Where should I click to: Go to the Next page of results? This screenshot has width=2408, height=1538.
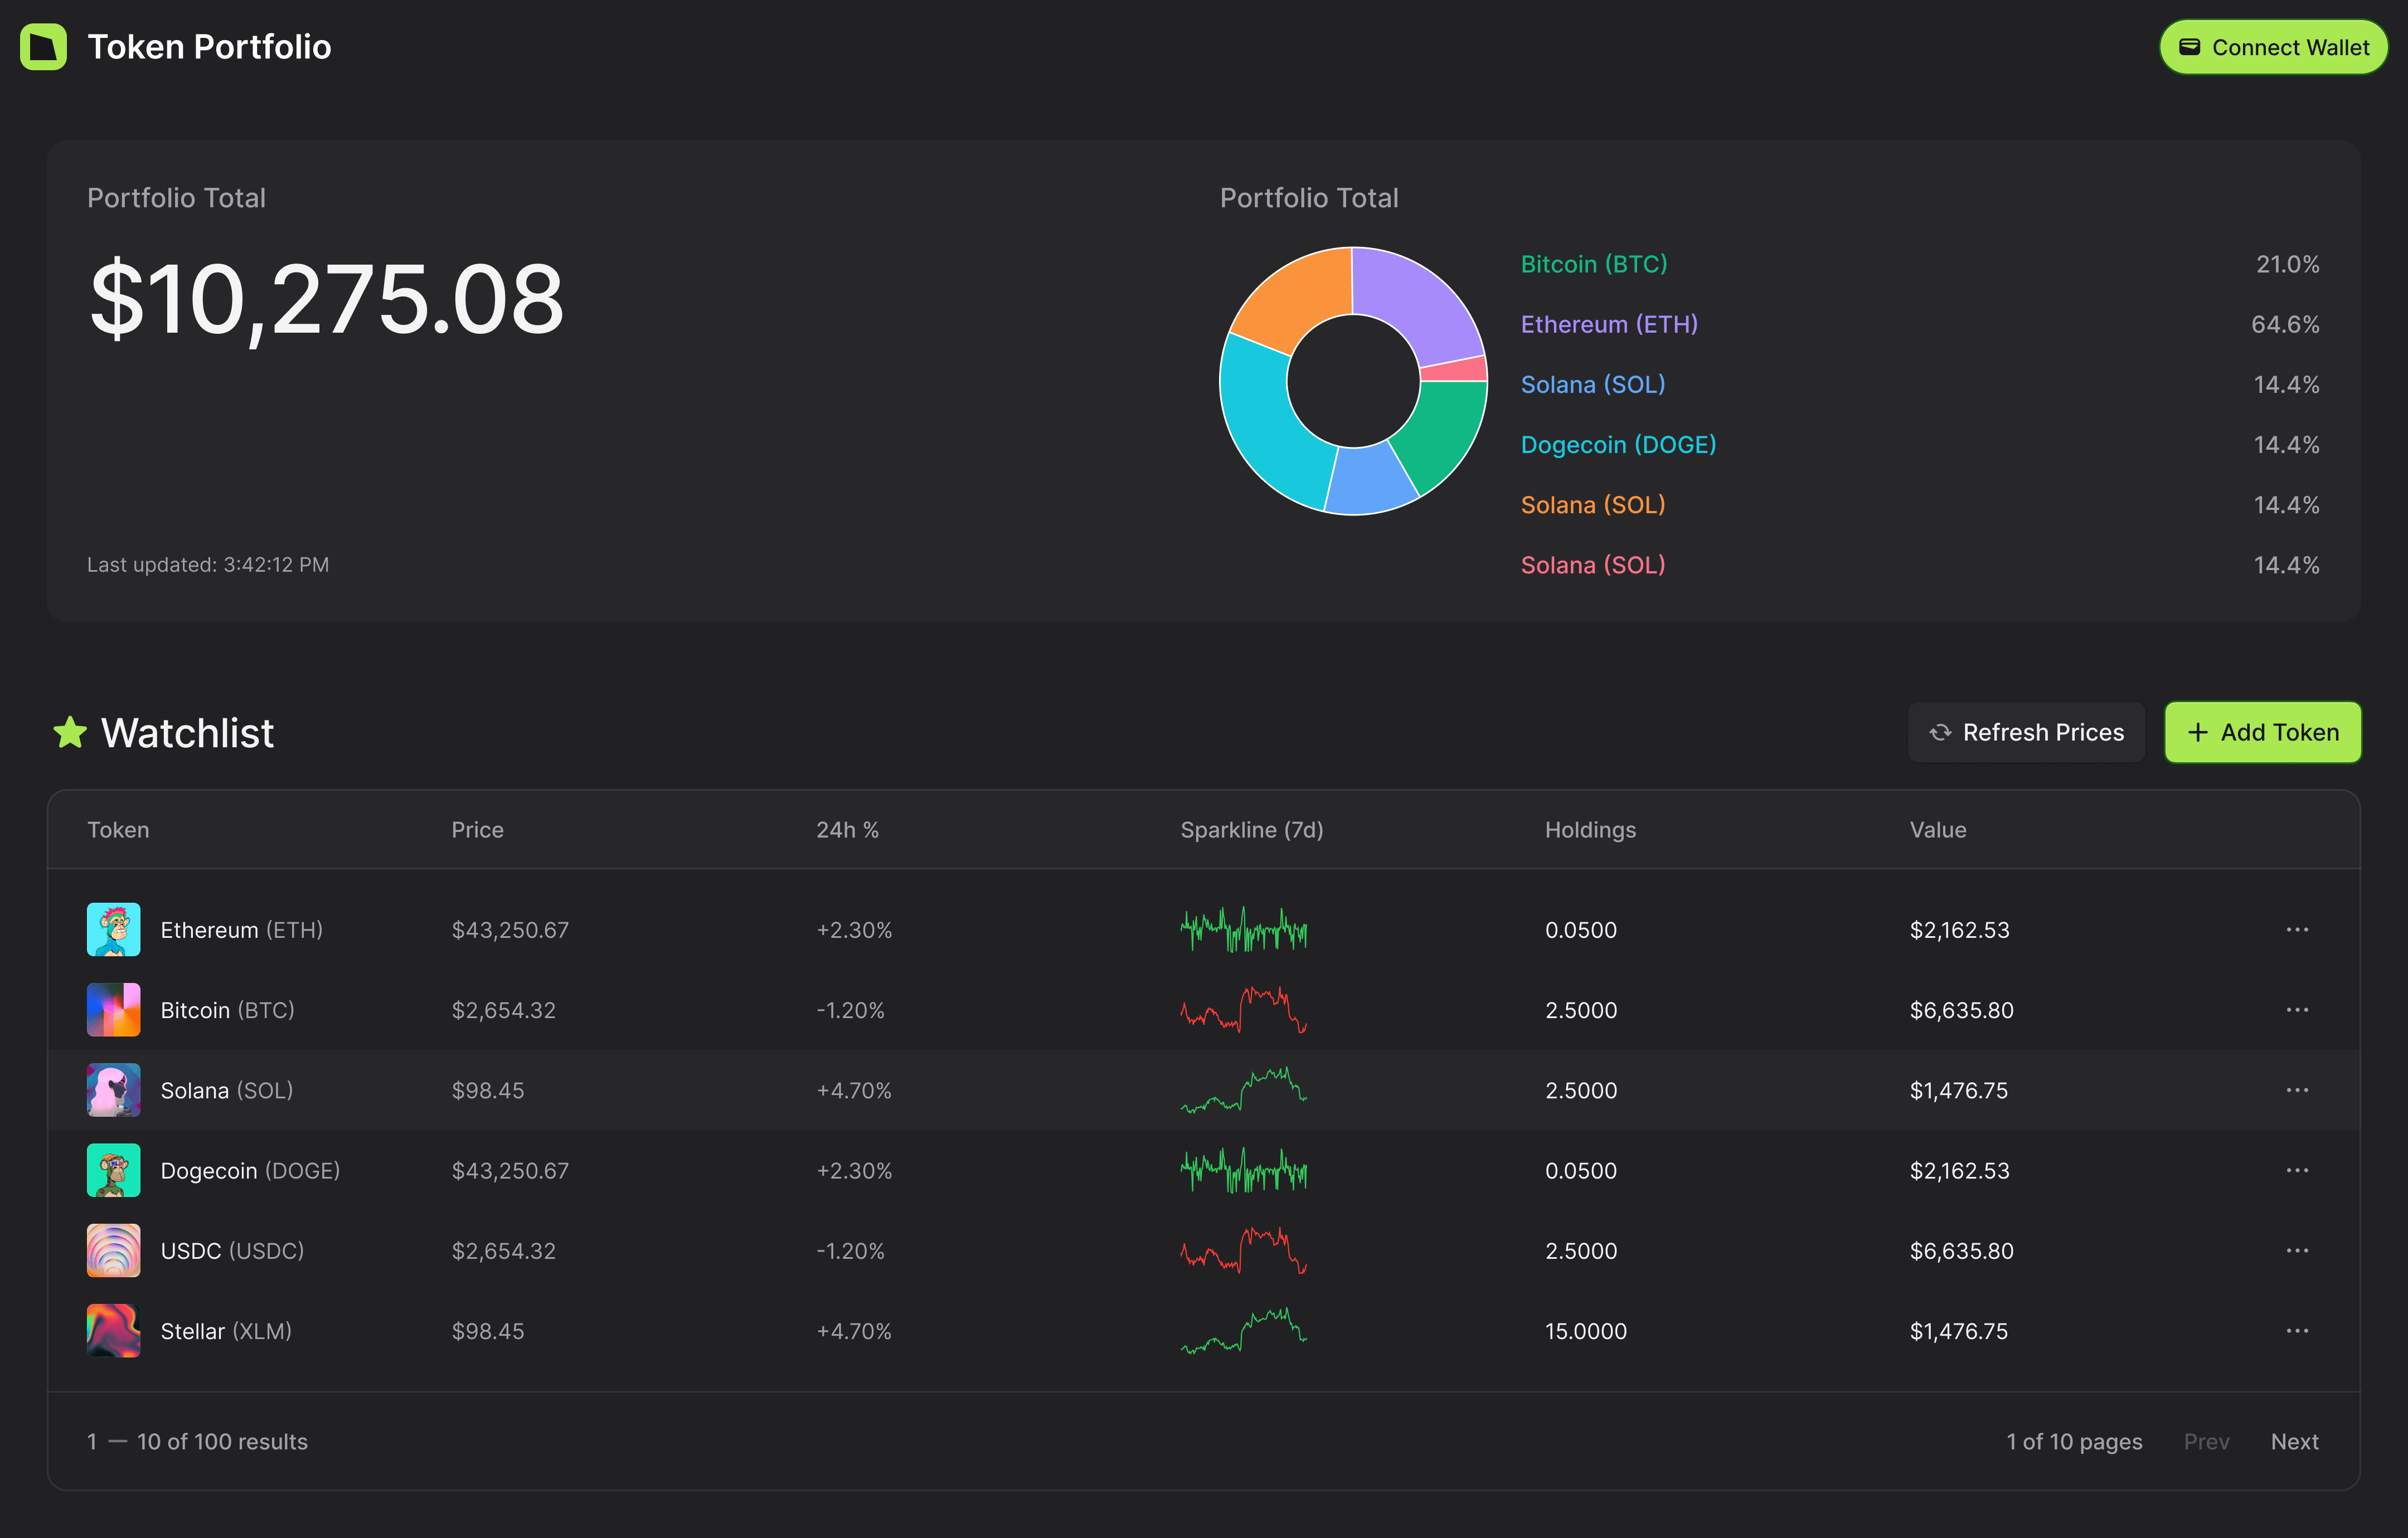(x=2294, y=1441)
